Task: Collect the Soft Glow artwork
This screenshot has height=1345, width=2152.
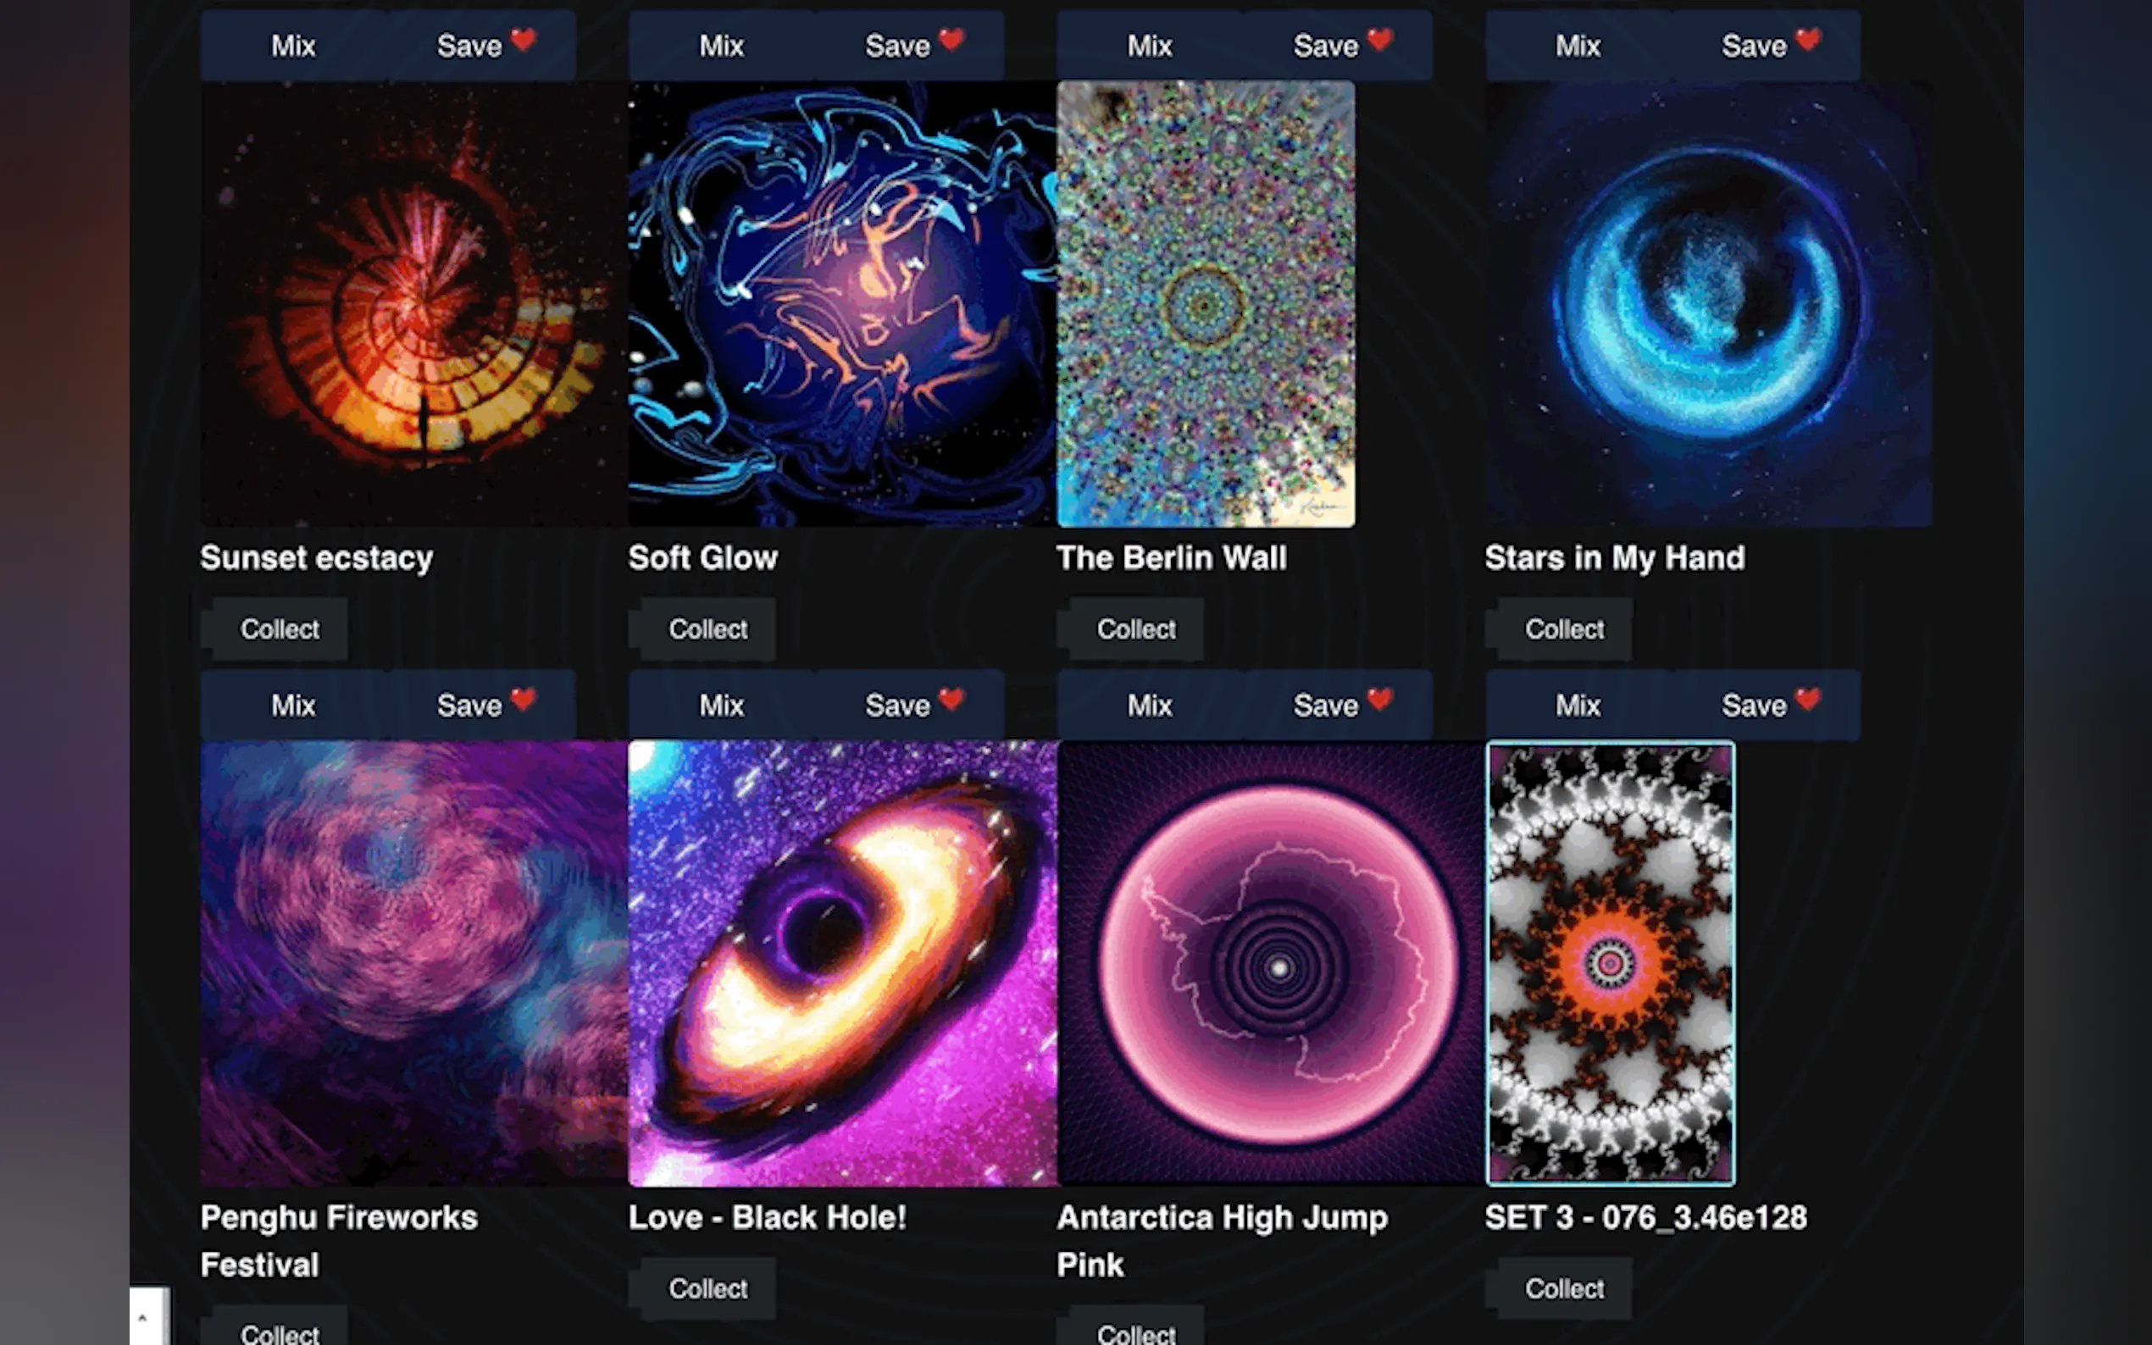Action: (708, 629)
